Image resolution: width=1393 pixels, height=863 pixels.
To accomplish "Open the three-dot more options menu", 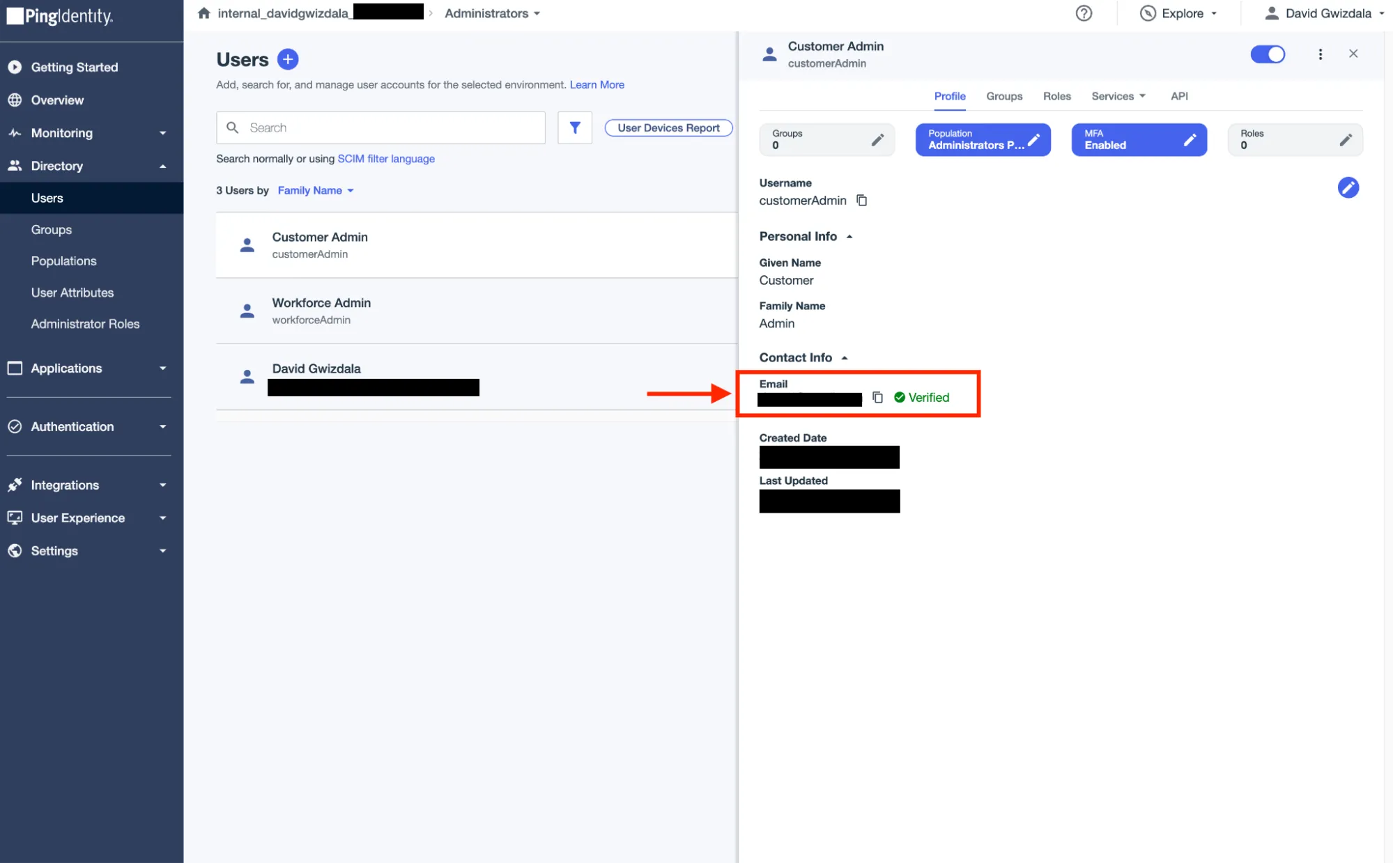I will (x=1320, y=54).
